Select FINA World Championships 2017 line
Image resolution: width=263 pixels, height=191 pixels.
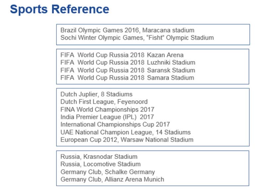tap(107, 109)
